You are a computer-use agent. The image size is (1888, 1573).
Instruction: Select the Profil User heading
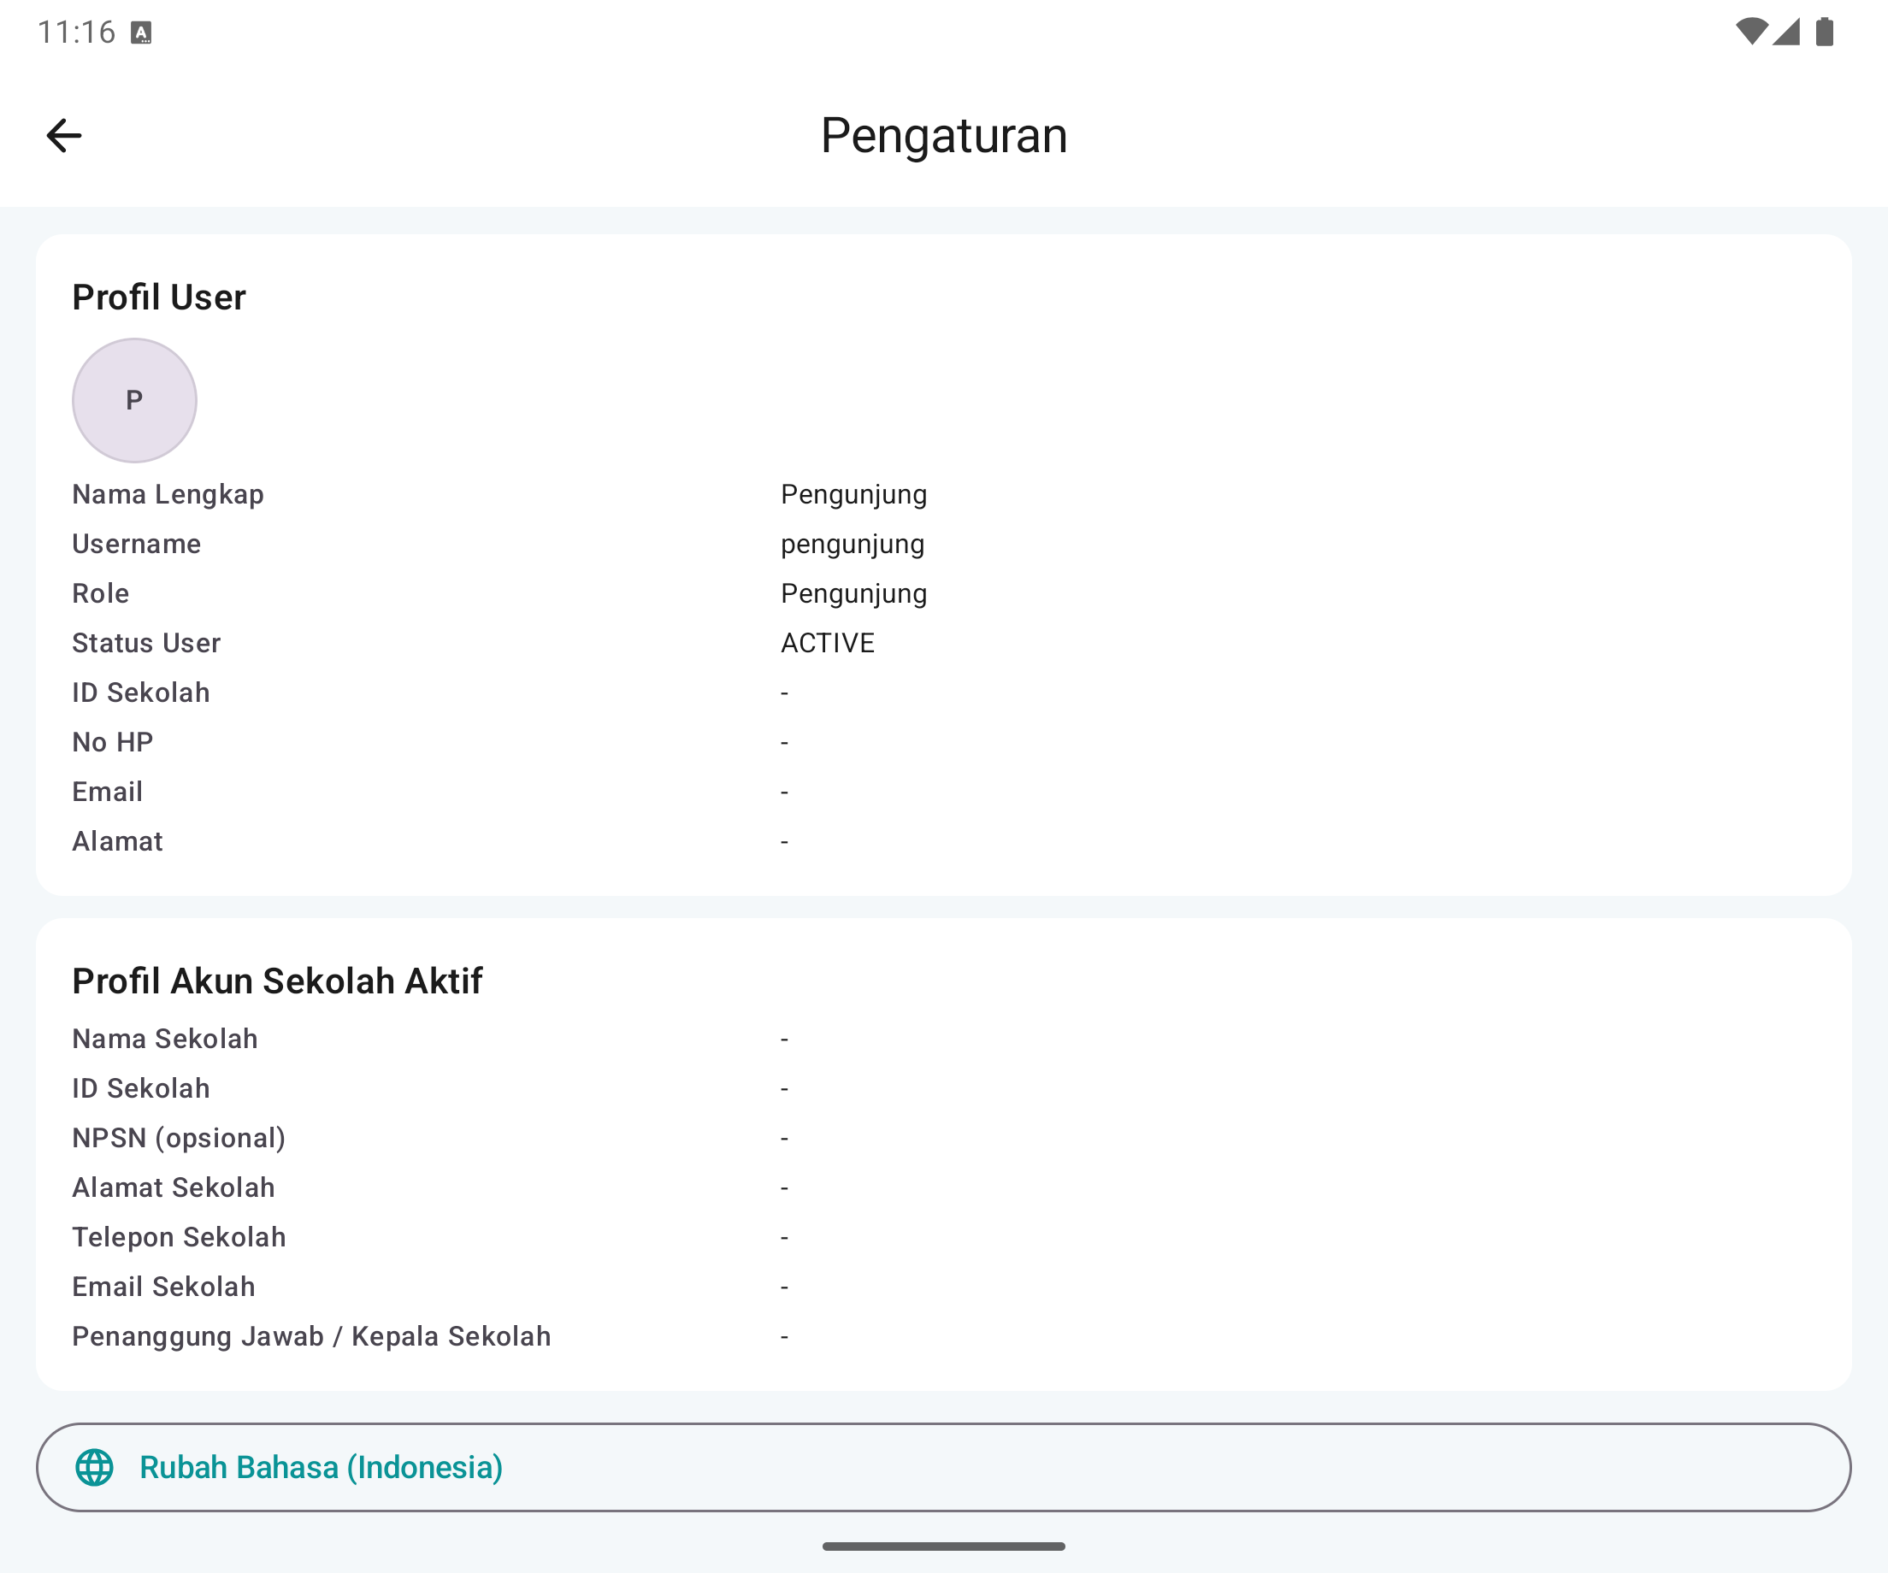point(159,298)
